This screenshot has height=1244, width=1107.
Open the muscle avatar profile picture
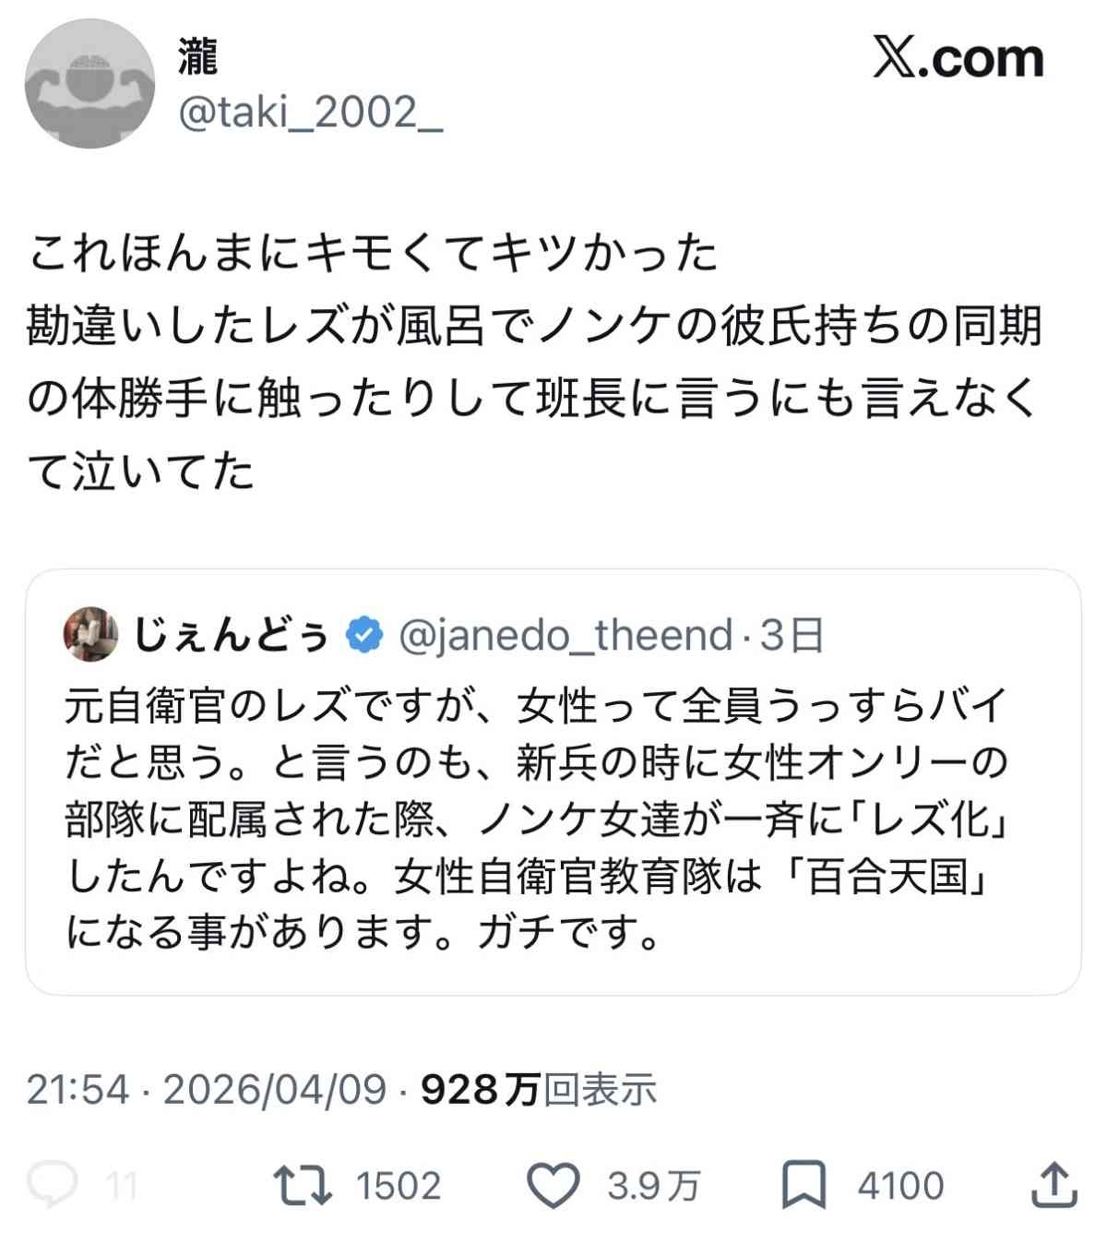pyautogui.click(x=89, y=84)
